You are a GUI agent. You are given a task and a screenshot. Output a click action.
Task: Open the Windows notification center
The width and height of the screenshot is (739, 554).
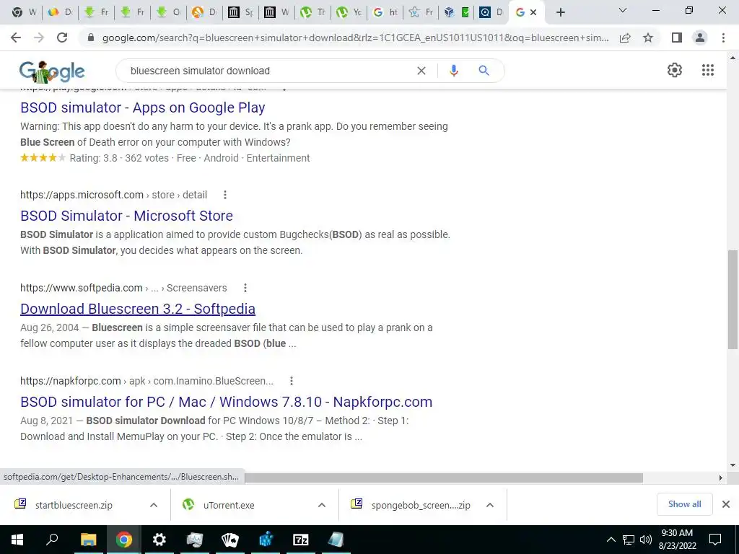pyautogui.click(x=715, y=540)
